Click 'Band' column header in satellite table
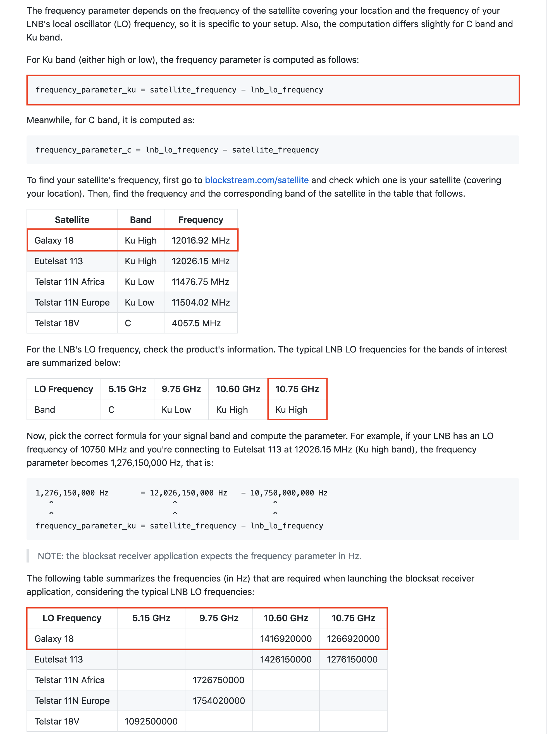Viewport: 549px width, 734px height. pyautogui.click(x=141, y=220)
